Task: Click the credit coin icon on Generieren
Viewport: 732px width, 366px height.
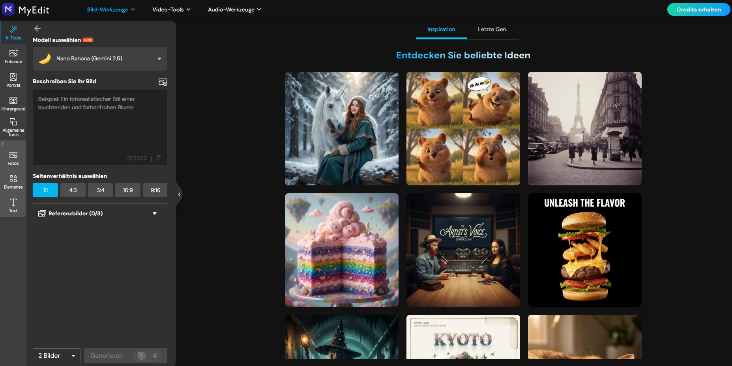Action: (x=142, y=356)
